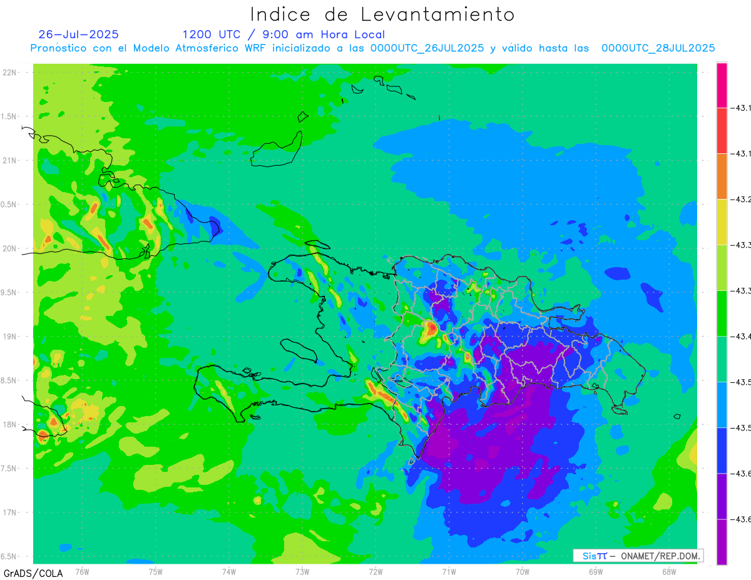
Task: Click the "7.5N" latitude label
Action: (x=9, y=469)
